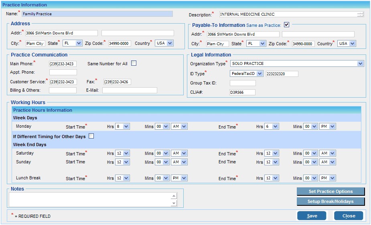
Task: Check the Same Number for All checkbox
Action: pyautogui.click(x=134, y=63)
